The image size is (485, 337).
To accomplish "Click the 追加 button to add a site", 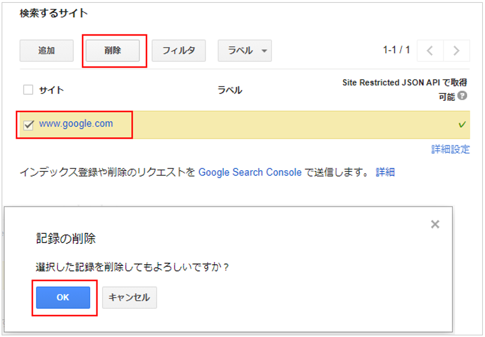I will [x=46, y=50].
